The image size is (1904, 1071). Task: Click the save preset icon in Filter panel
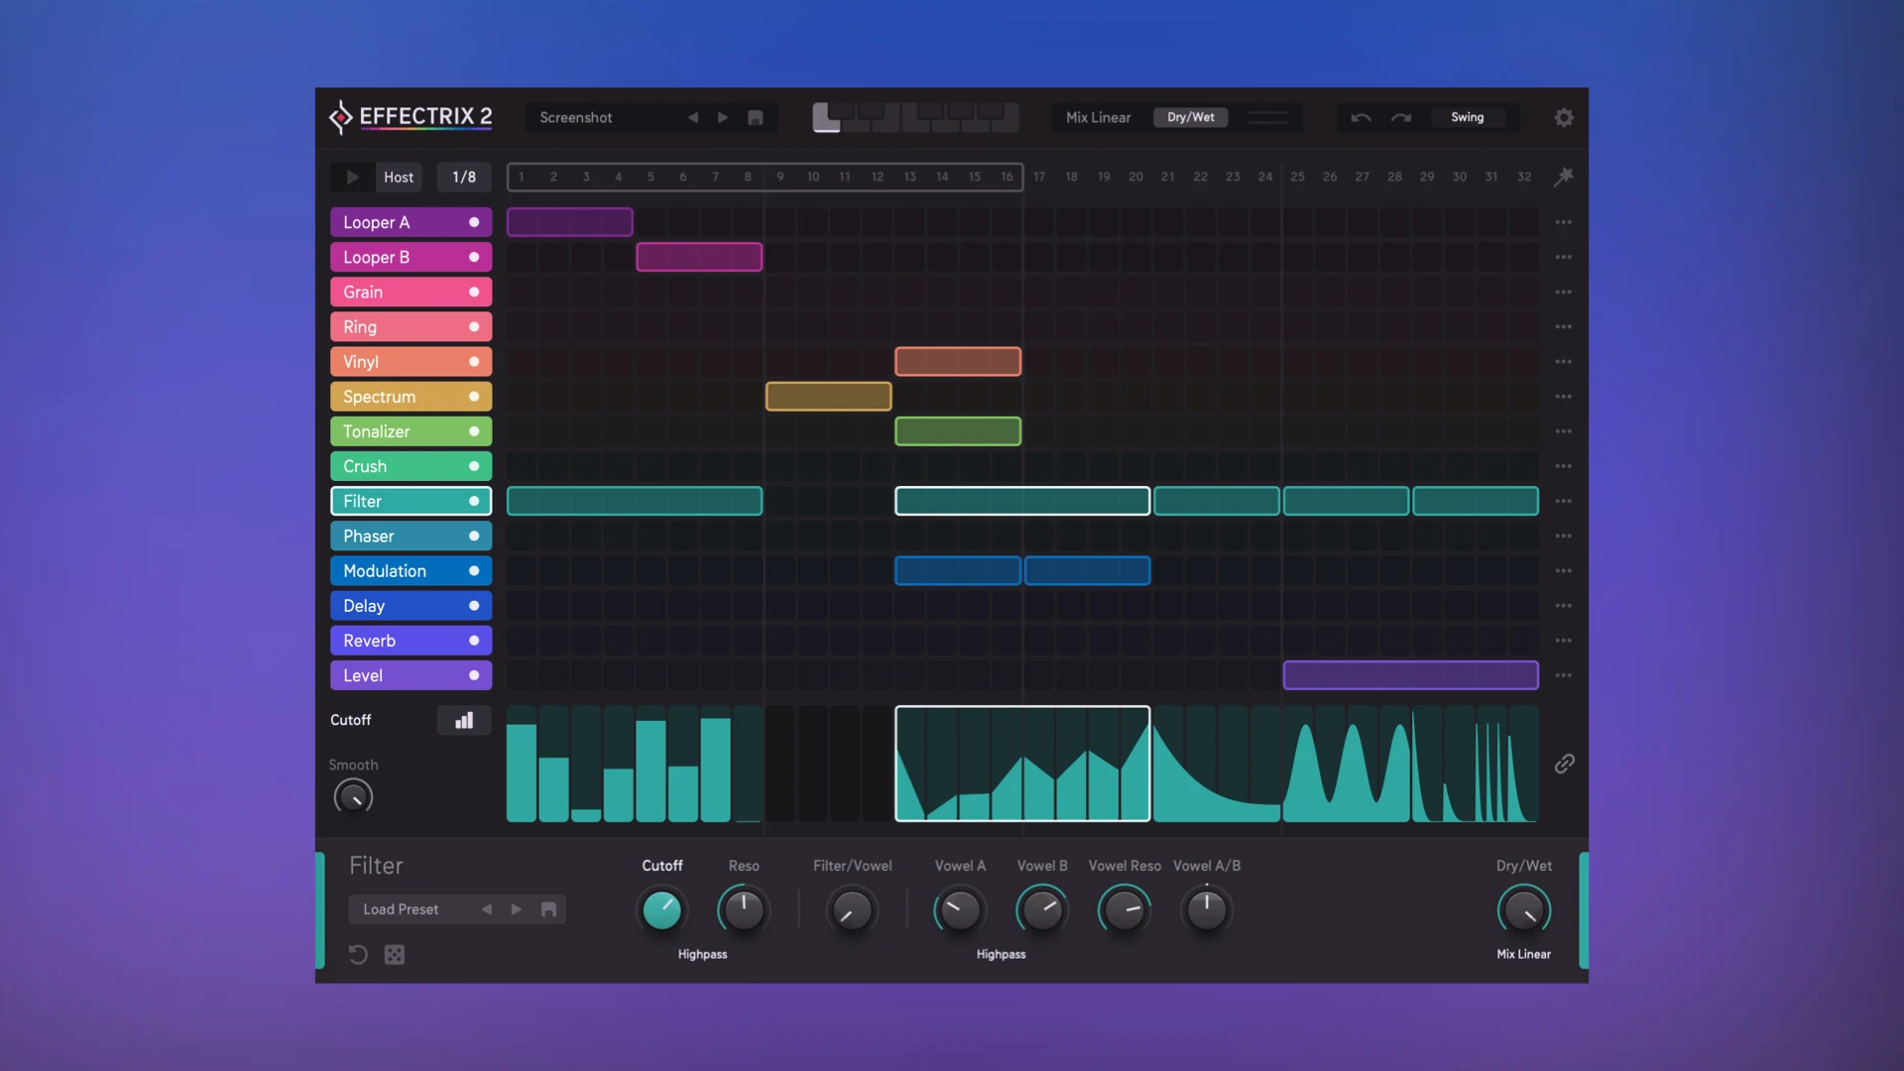(x=548, y=908)
